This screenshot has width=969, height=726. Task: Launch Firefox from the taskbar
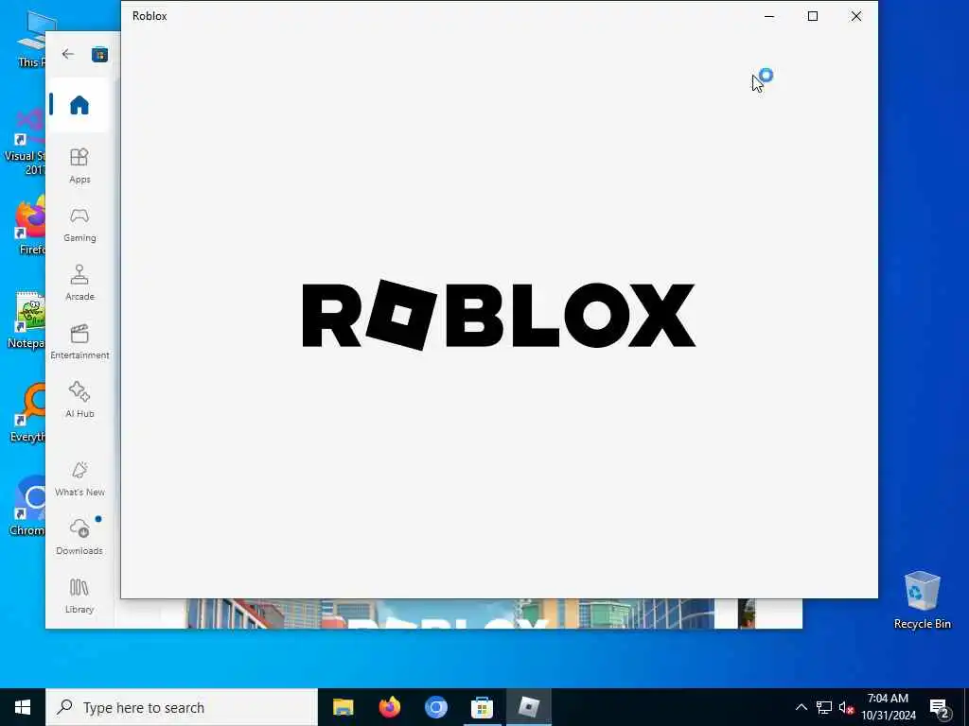click(x=389, y=707)
